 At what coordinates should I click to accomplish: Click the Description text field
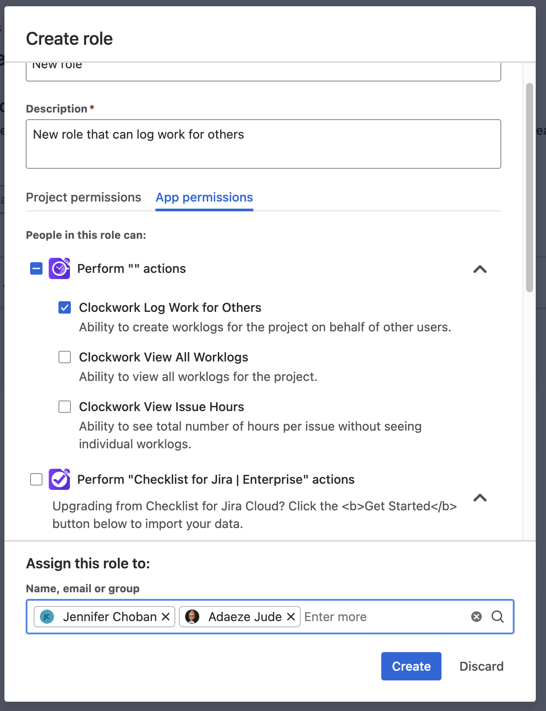click(263, 144)
